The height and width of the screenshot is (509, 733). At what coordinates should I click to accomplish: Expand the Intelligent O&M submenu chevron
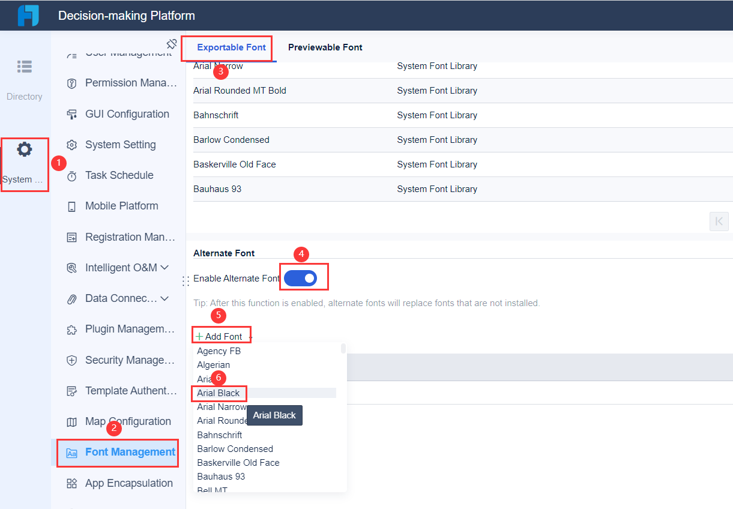click(164, 268)
